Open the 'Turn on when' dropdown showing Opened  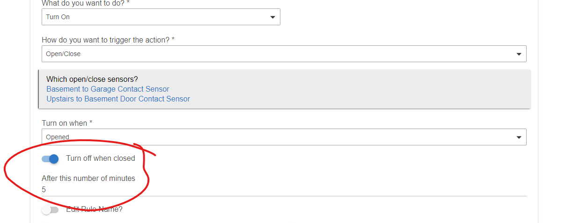click(x=284, y=137)
